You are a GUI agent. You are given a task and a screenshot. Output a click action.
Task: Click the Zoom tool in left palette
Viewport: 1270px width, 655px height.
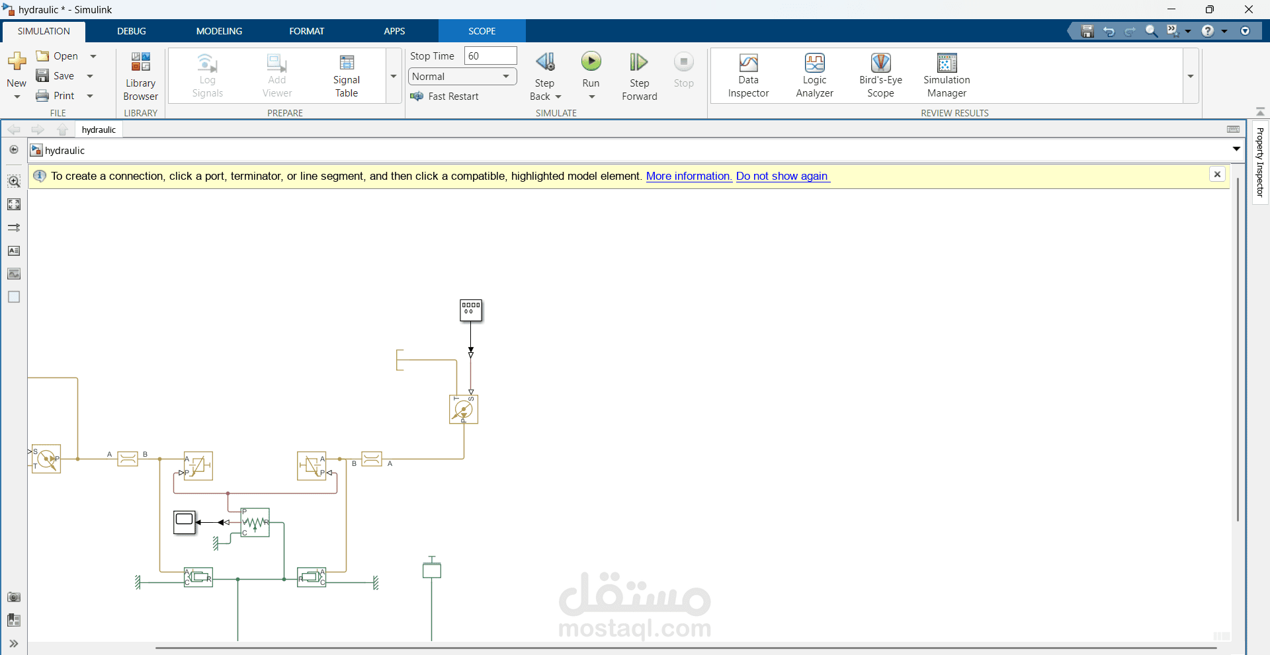click(x=14, y=181)
